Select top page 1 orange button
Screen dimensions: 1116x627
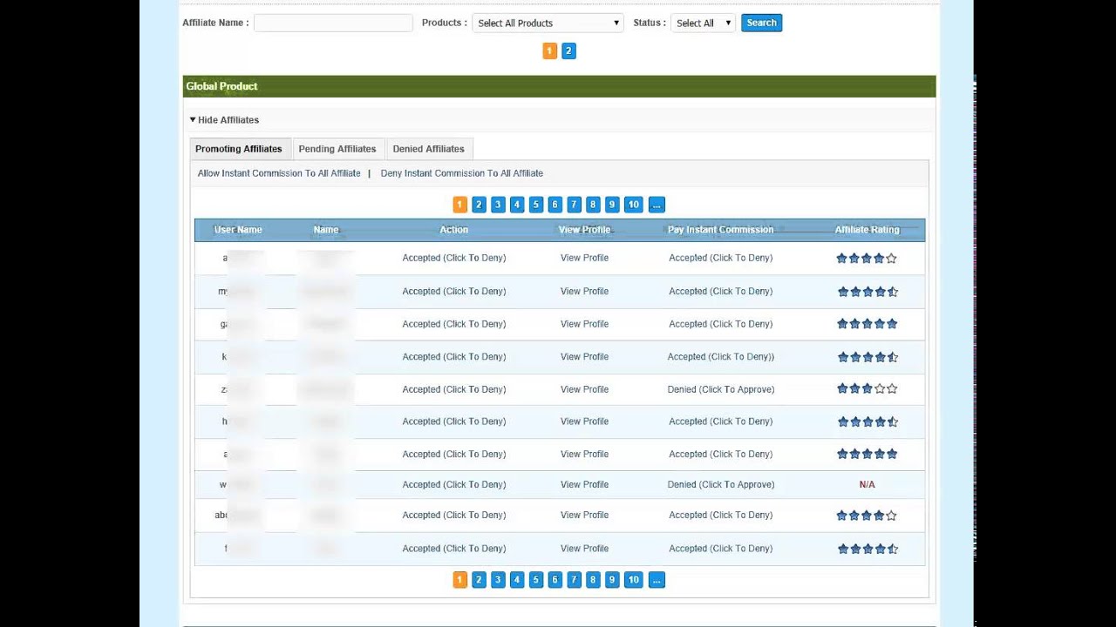[549, 51]
